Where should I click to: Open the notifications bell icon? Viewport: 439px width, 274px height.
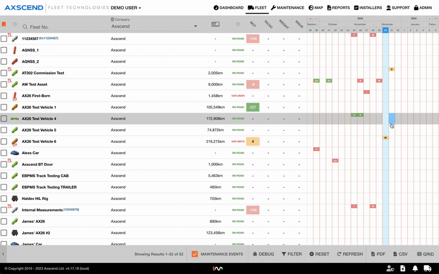[415, 268]
